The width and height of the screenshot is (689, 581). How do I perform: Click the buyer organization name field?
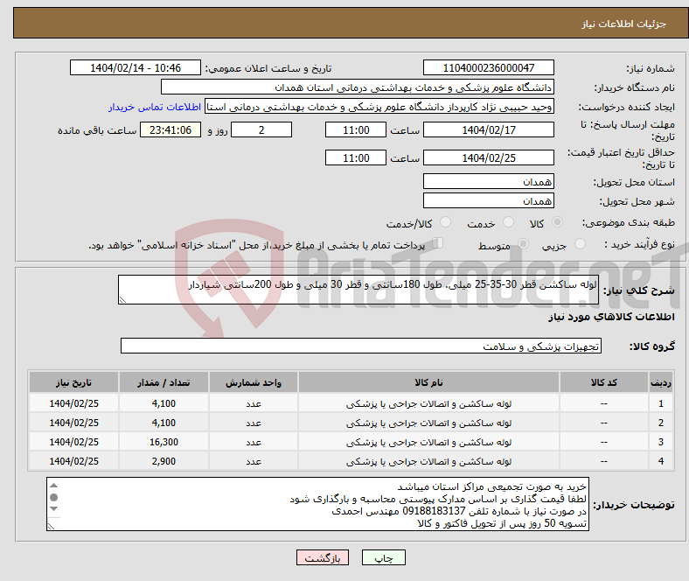click(358, 87)
